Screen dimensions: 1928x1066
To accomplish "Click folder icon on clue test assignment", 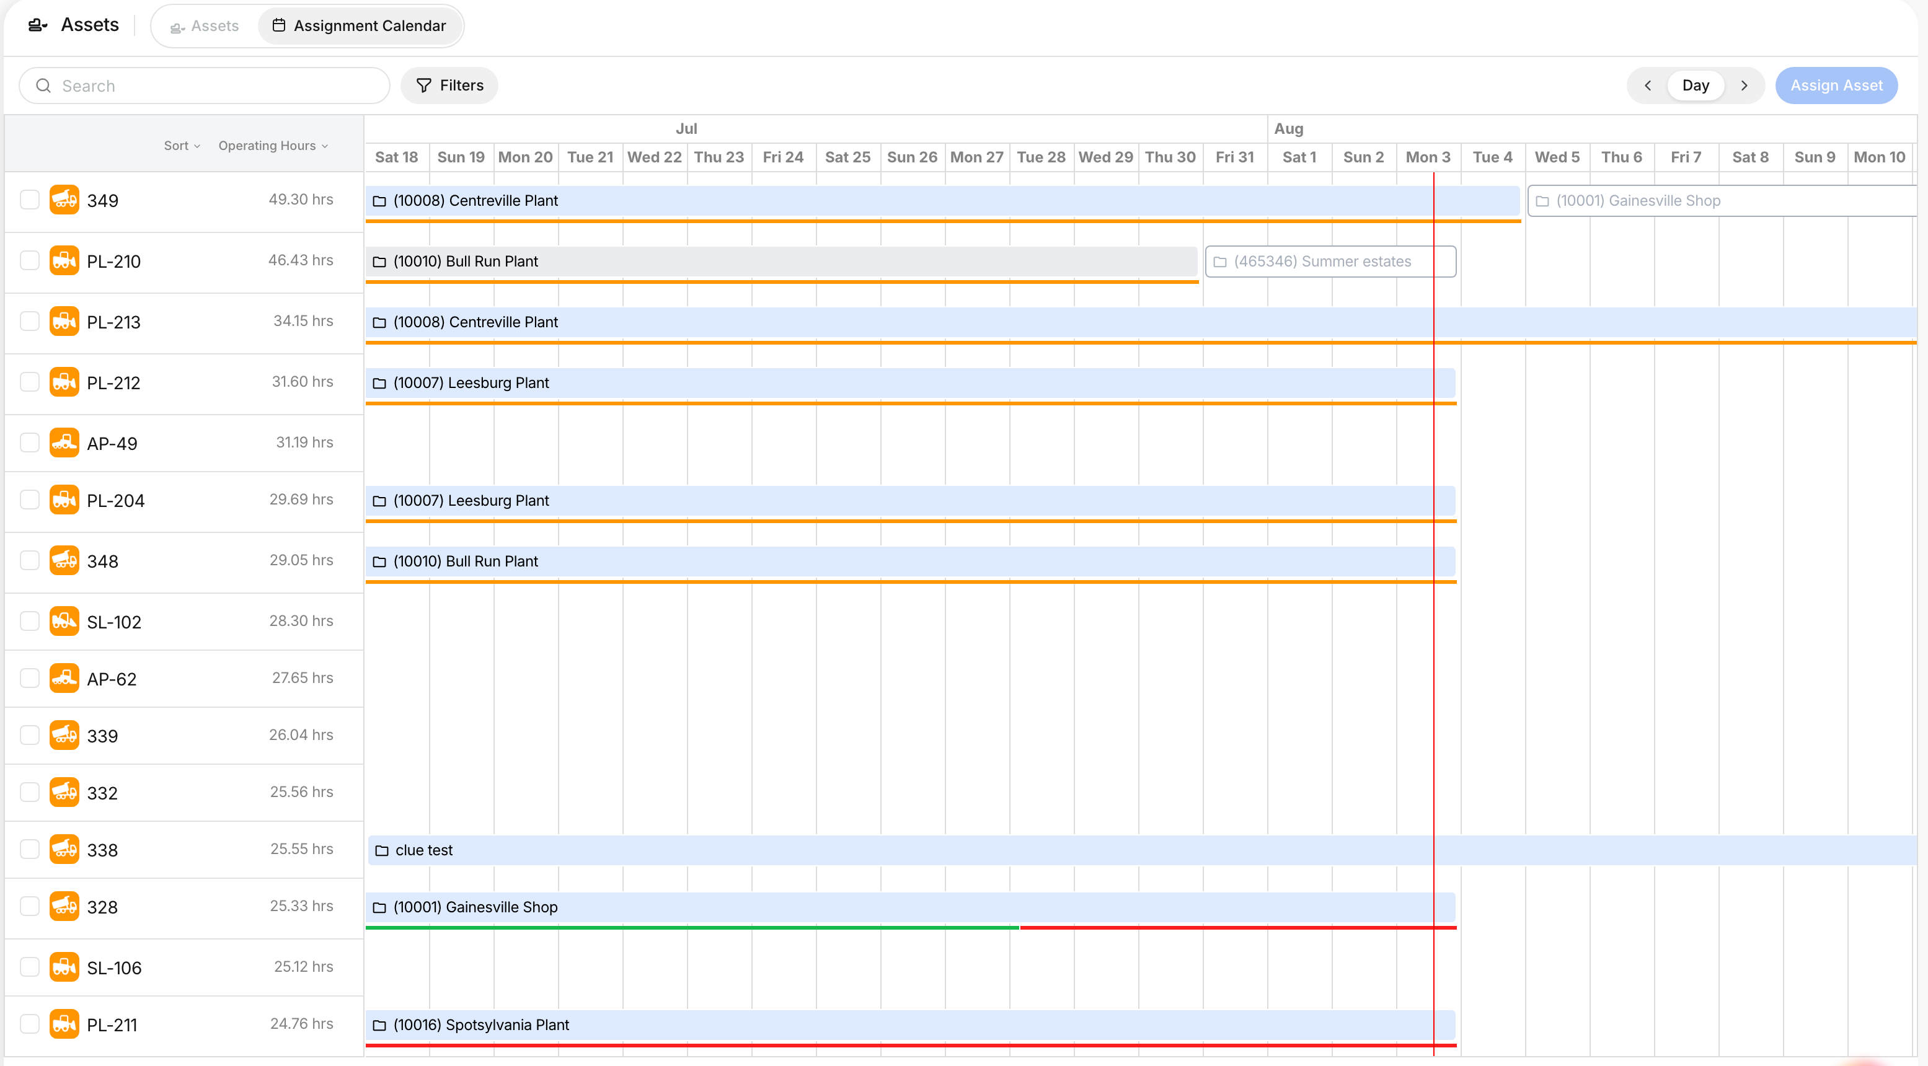I will (382, 850).
